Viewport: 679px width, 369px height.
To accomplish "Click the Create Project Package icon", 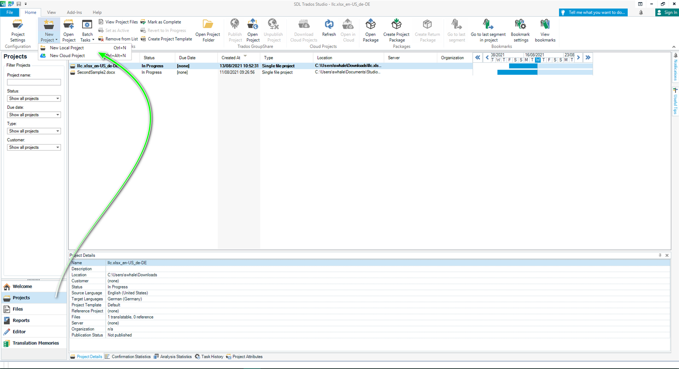I will coord(396,30).
